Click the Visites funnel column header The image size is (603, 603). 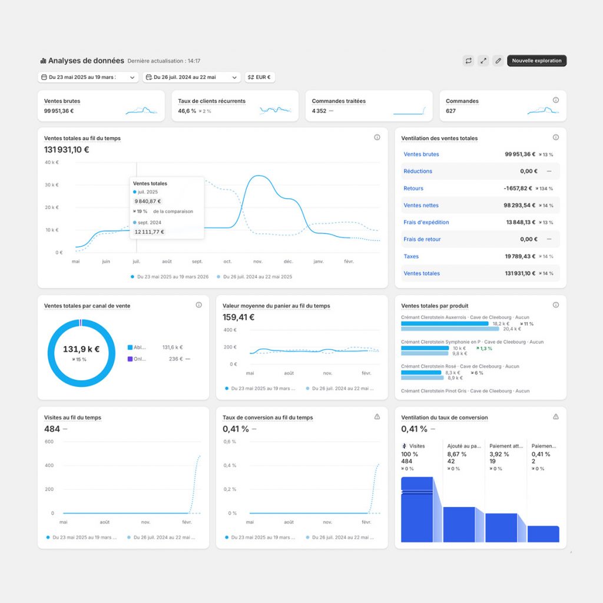pyautogui.click(x=417, y=446)
